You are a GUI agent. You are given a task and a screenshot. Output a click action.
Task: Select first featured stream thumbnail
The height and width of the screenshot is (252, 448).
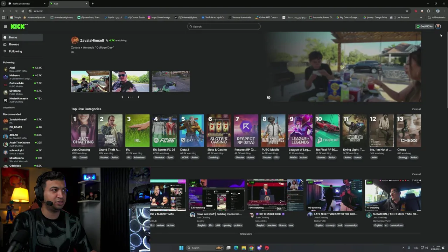pos(90,82)
